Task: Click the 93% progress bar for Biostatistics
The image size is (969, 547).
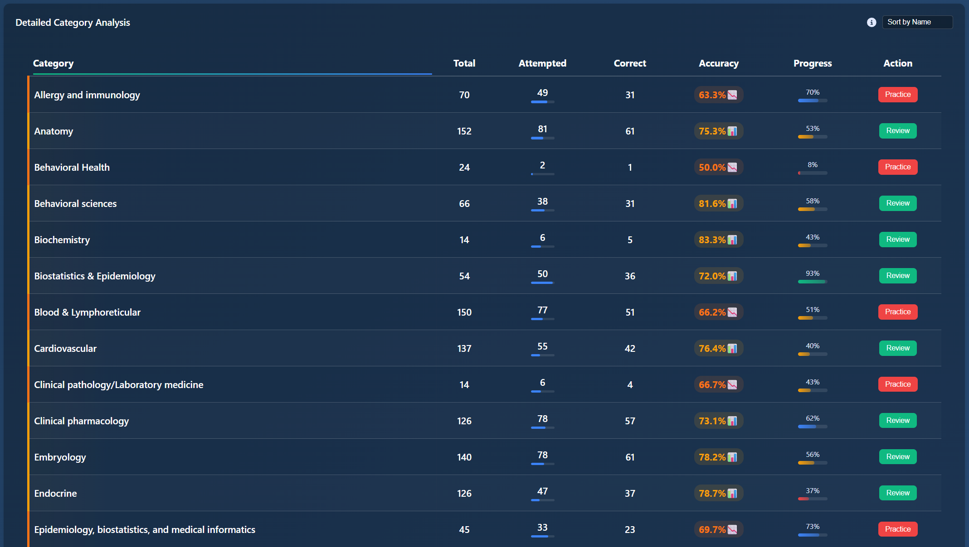Action: pos(812,282)
